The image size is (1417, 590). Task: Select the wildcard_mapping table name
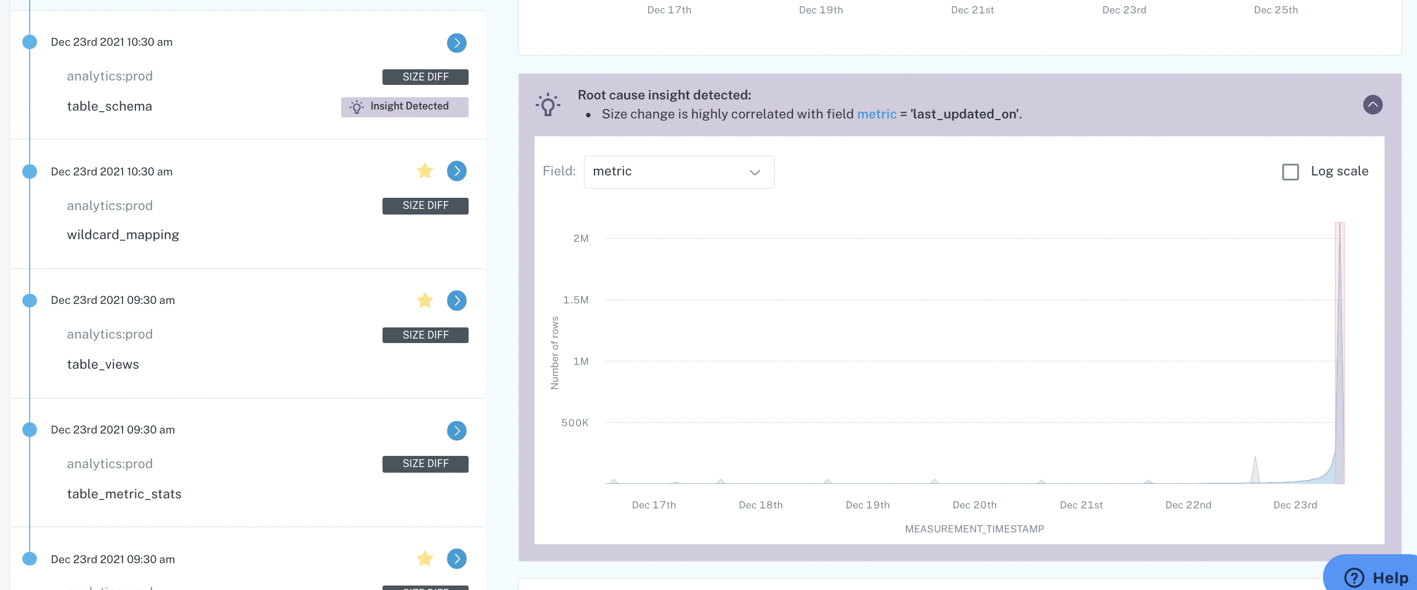tap(123, 235)
